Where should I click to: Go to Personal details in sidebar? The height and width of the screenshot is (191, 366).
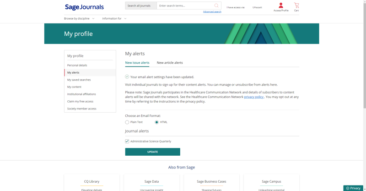[x=77, y=65]
